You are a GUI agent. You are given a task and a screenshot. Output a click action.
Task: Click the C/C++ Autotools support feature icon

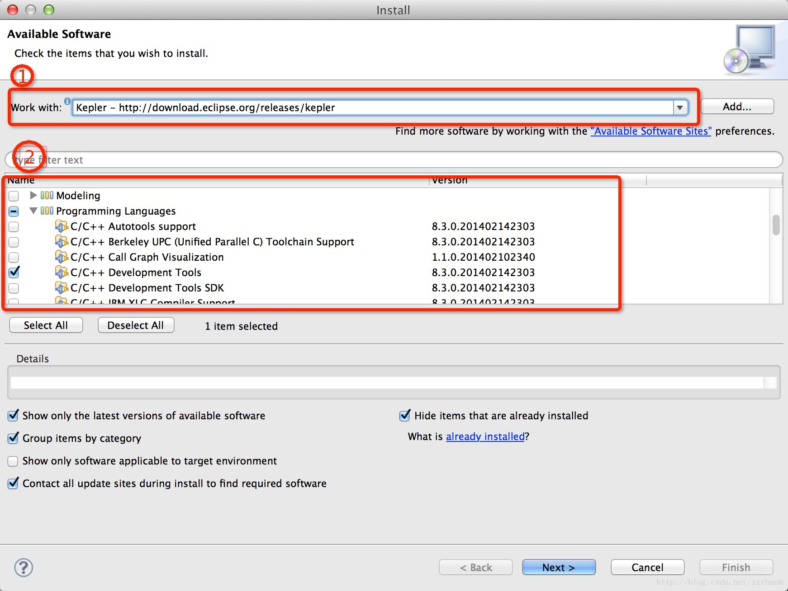tap(62, 225)
